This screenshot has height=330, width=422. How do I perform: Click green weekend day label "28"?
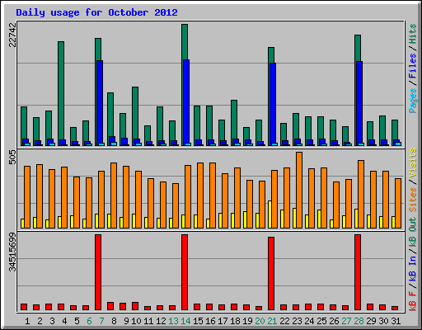click(359, 321)
